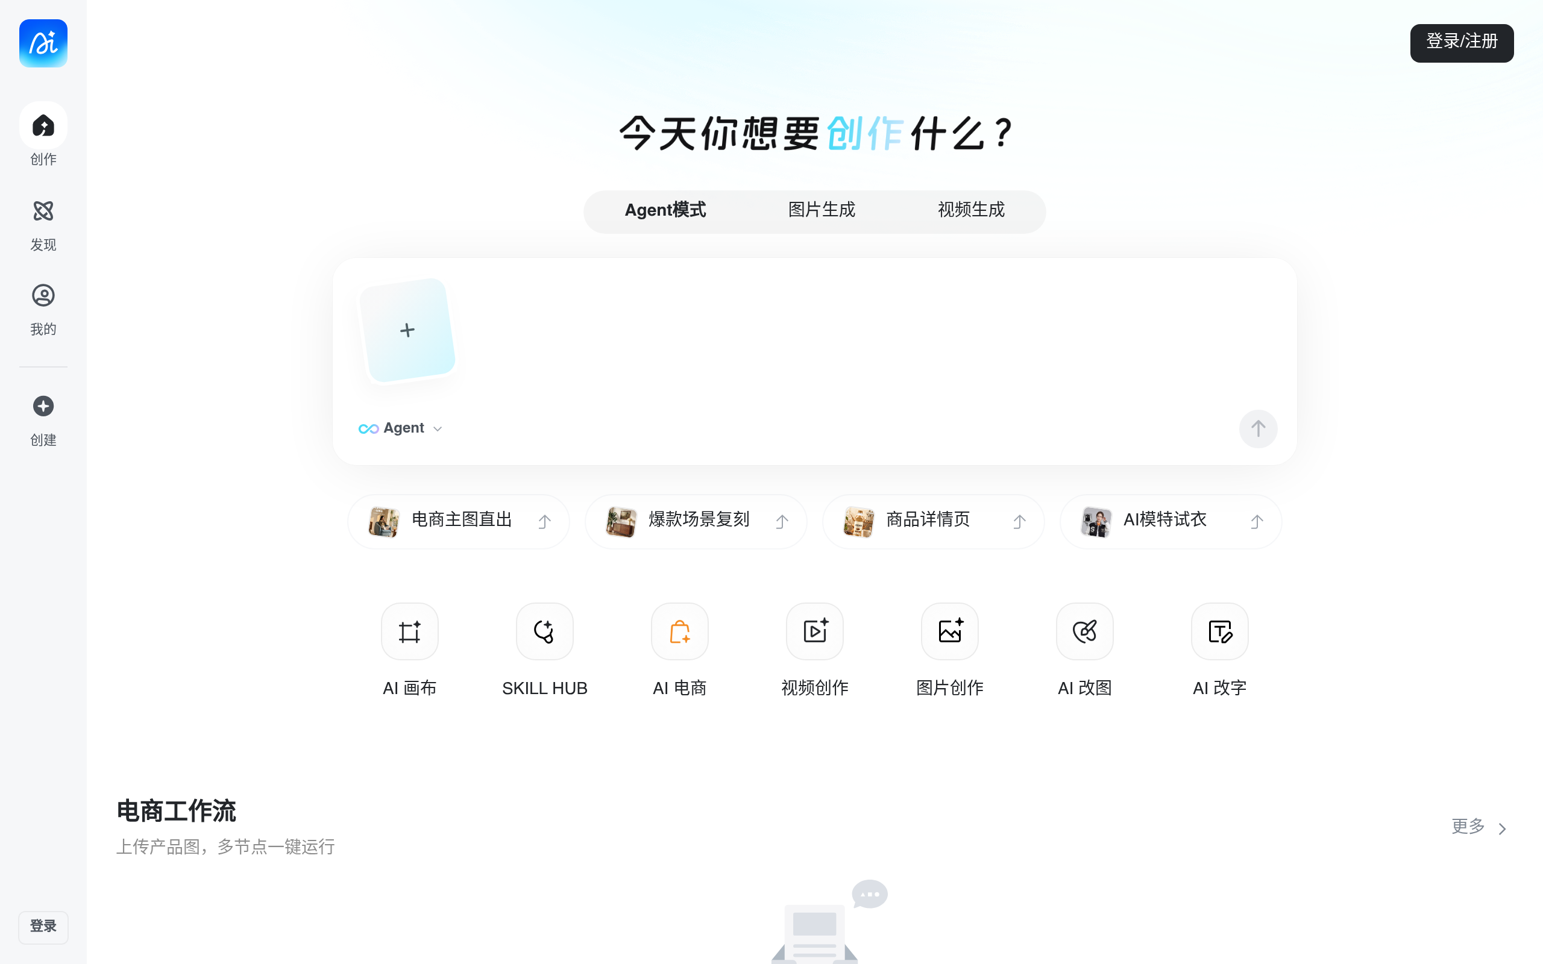The image size is (1543, 964).
Task: Open the 我的 profile section
Action: coord(43,310)
